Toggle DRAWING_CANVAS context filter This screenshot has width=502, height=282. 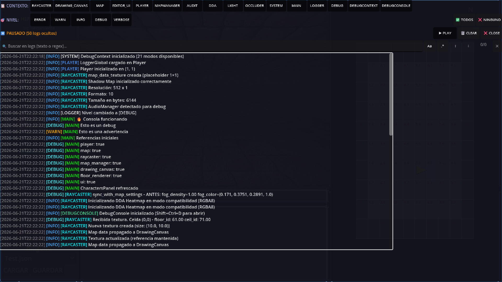point(72,6)
